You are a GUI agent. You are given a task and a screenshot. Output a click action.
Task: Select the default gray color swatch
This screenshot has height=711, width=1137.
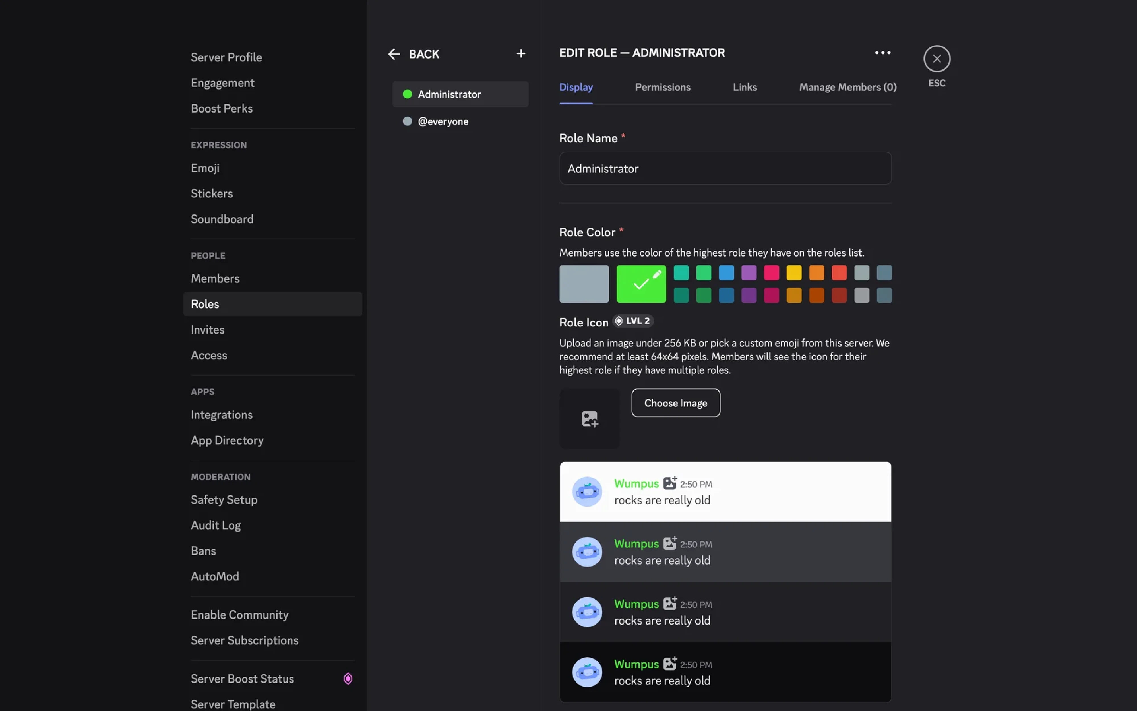[x=584, y=284]
